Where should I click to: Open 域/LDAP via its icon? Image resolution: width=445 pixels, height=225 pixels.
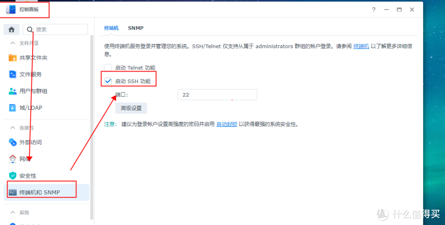click(13, 108)
